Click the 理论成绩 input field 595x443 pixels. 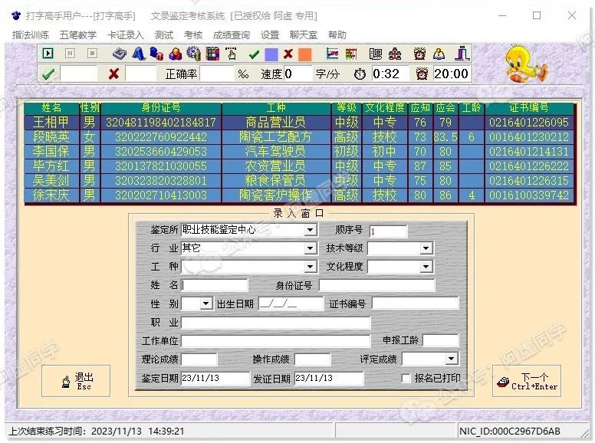coord(199,359)
